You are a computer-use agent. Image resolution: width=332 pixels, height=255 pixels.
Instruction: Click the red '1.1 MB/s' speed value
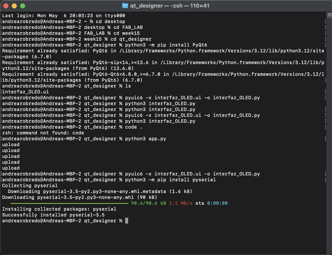point(181,203)
